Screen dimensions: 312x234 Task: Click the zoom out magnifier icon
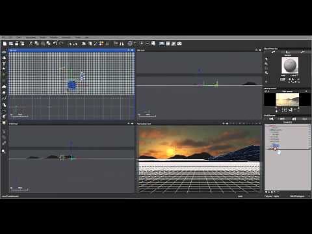(x=148, y=44)
